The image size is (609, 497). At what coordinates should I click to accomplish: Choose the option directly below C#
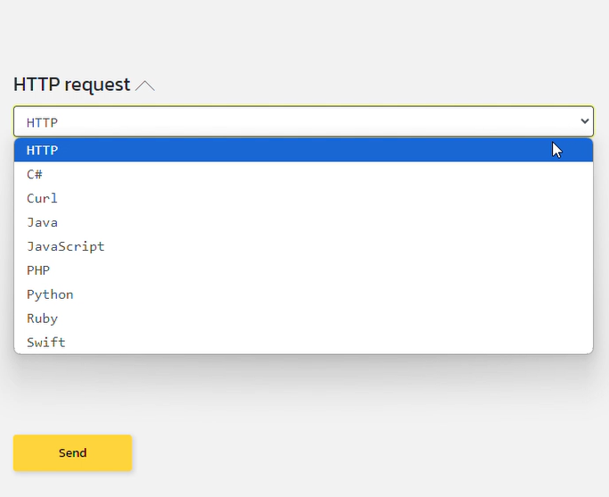click(303, 198)
